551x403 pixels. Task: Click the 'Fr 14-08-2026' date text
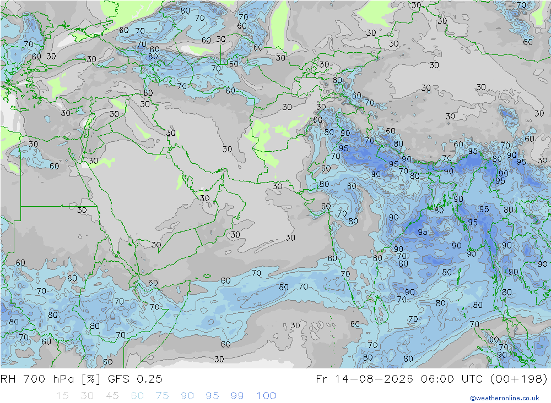(x=364, y=379)
